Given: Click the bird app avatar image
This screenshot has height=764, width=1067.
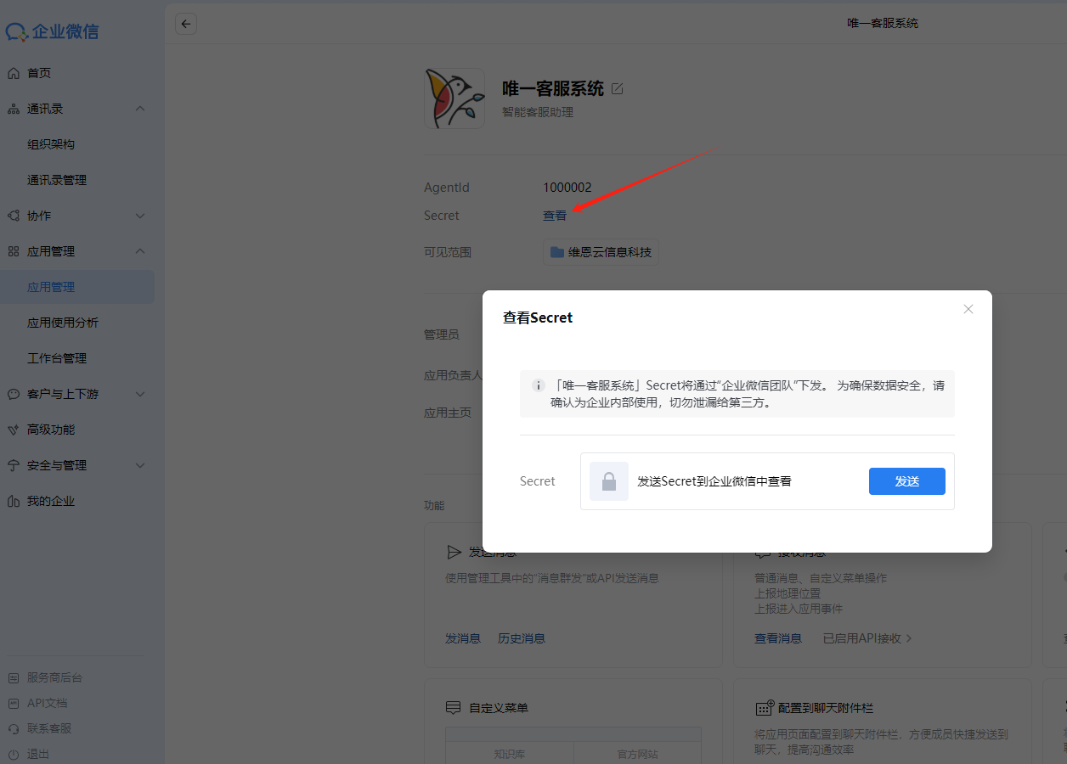Looking at the screenshot, I should click(x=454, y=98).
